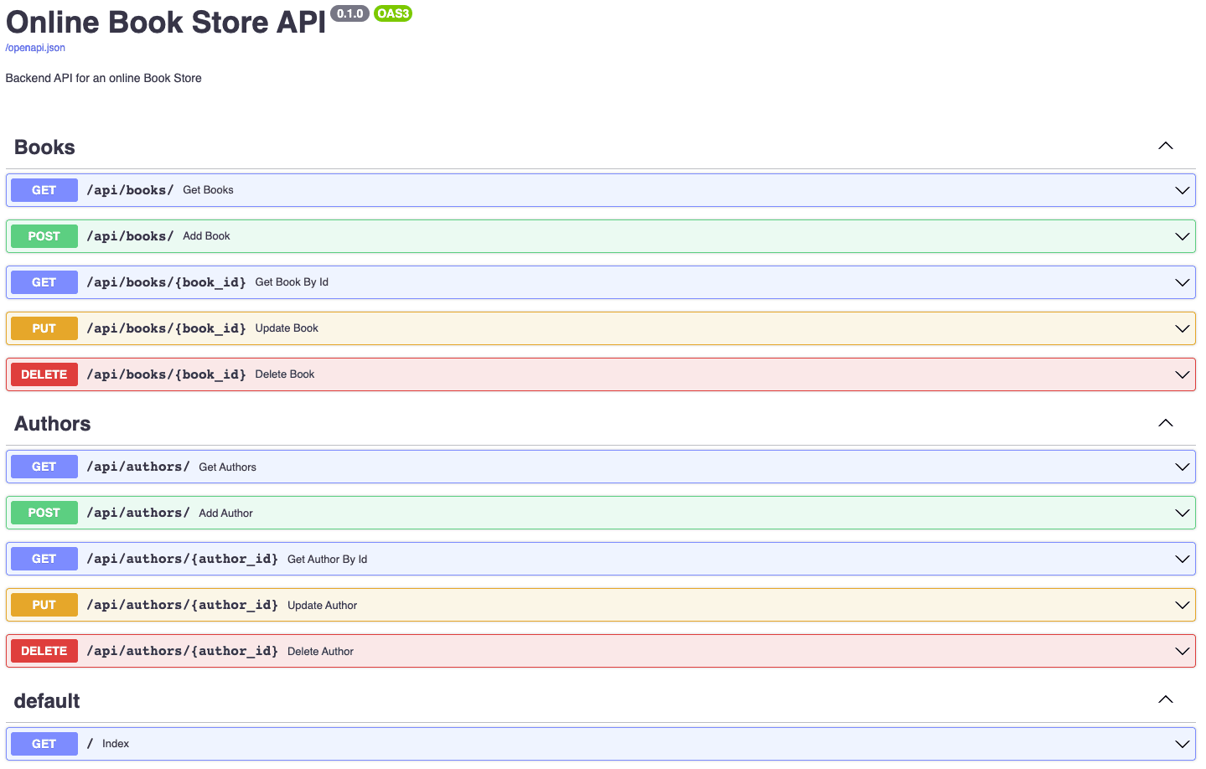This screenshot has height=769, width=1206.
Task: Click the GET badge for Index
Action: 44,744
